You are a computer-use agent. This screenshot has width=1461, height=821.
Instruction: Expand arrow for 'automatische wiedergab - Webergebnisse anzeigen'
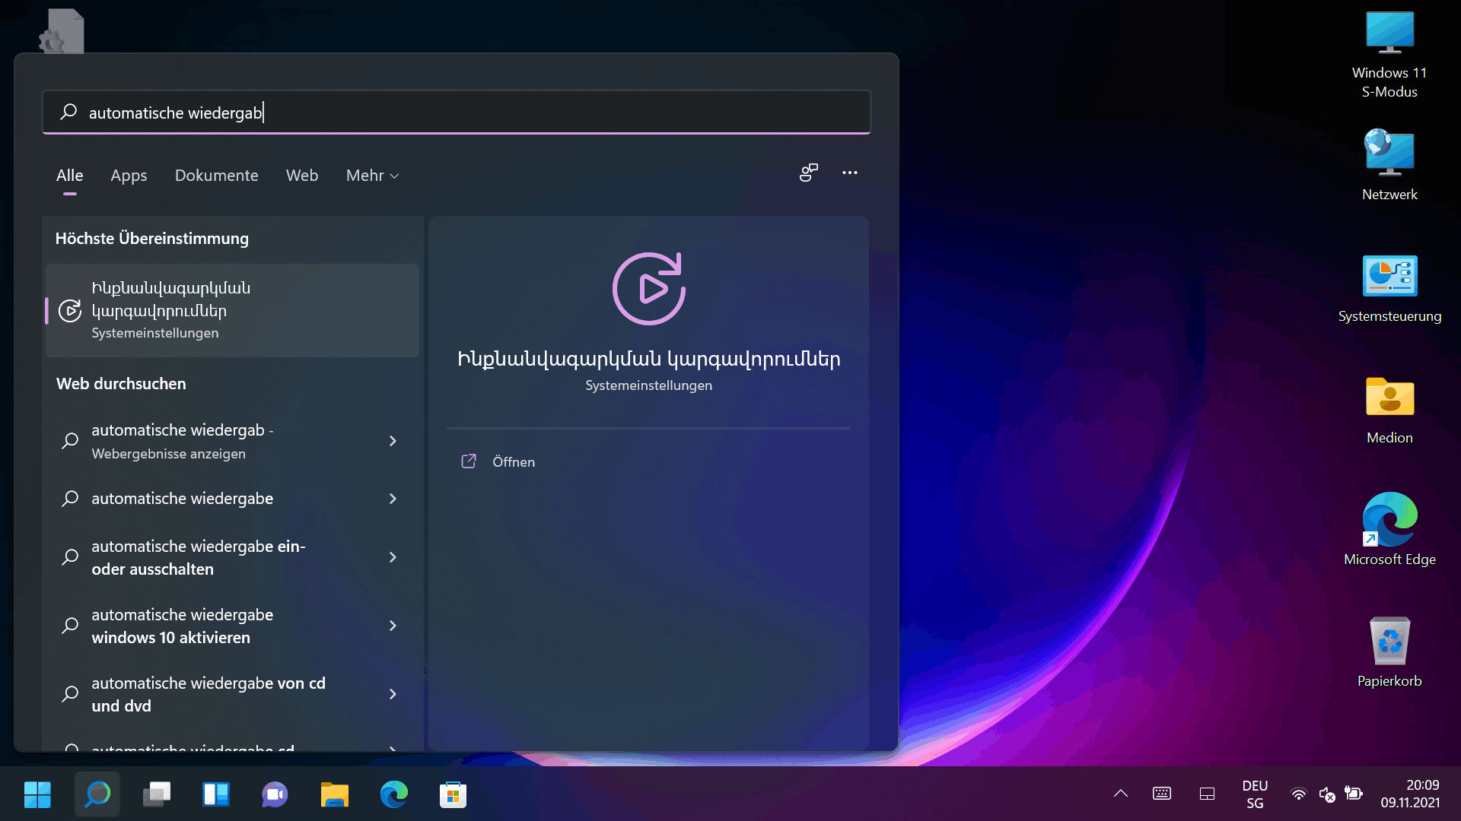pyautogui.click(x=393, y=441)
